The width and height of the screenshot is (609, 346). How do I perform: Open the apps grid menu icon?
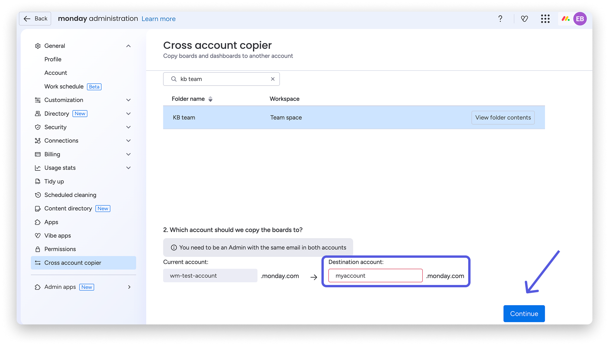(x=545, y=19)
